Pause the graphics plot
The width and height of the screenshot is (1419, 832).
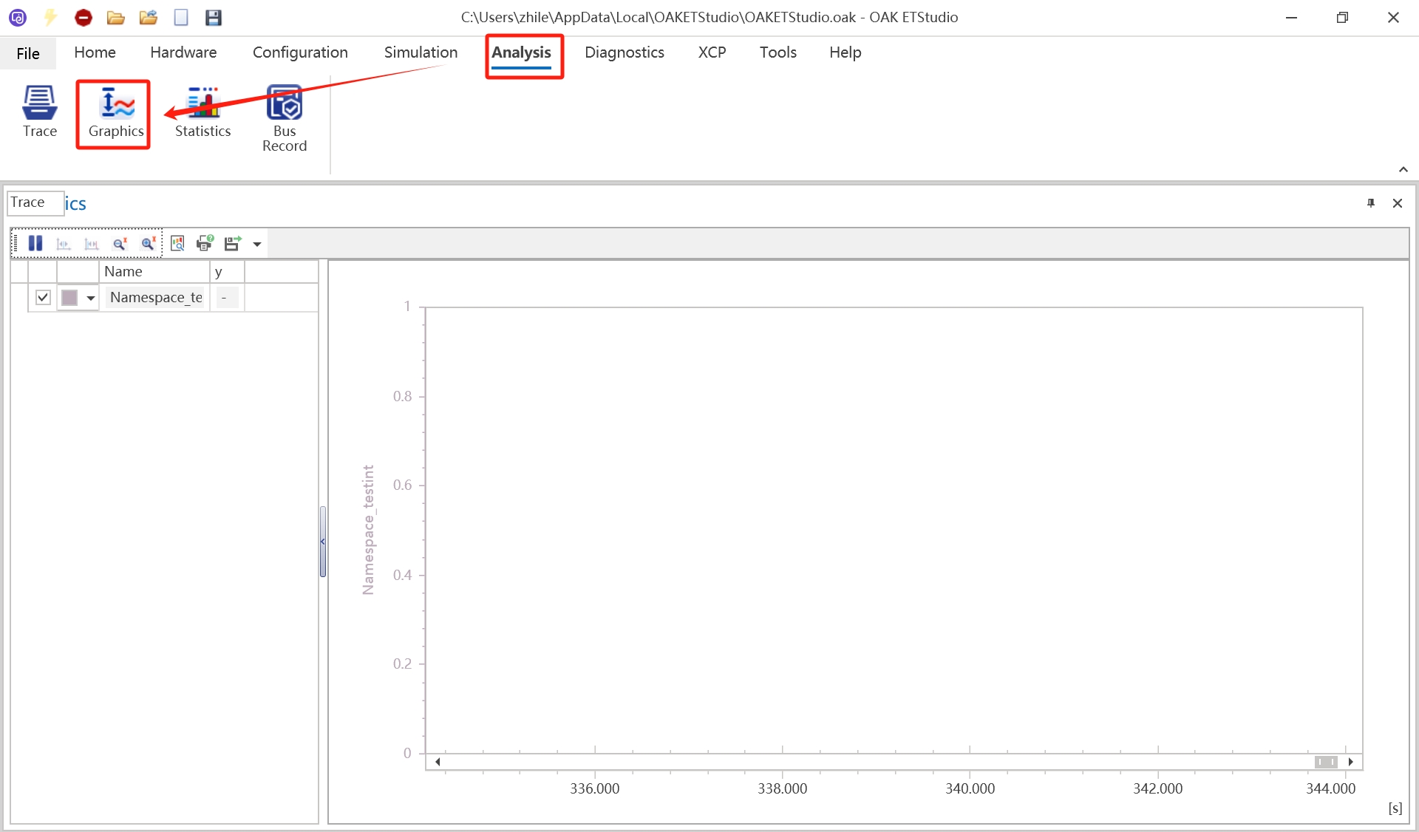coord(35,244)
